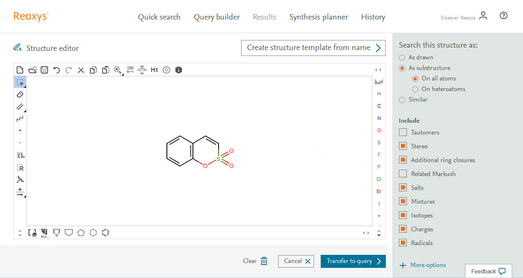Click the 2D clean-up structure icon
This screenshot has width=523, height=278.
point(130,70)
